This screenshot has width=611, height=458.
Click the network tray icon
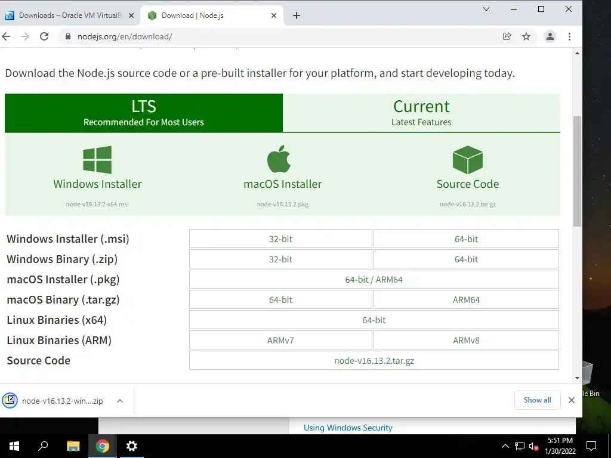click(520, 446)
